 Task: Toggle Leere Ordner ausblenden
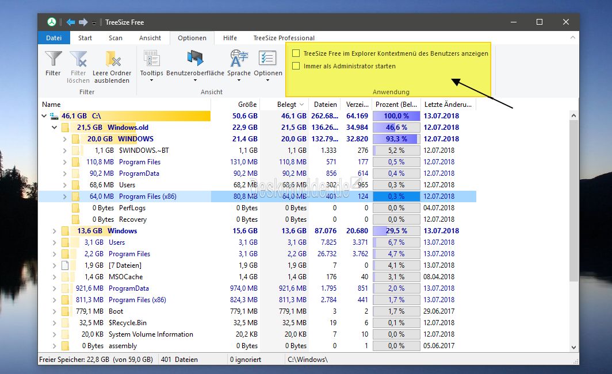tap(112, 66)
